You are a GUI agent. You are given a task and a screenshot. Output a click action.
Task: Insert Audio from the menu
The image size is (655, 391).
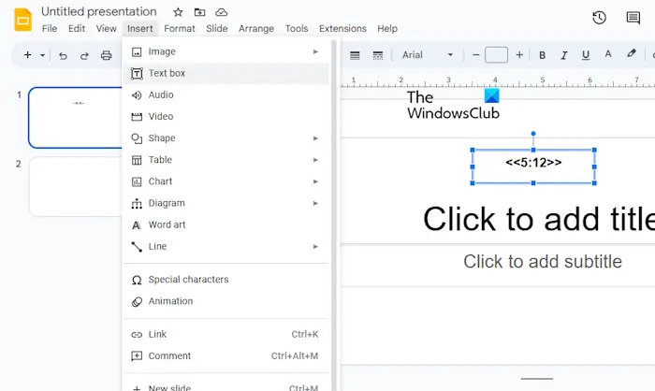(x=226, y=94)
